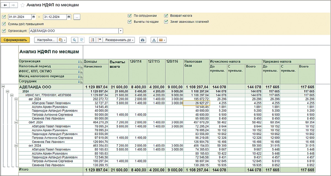Click the back navigation arrow

point(6,5)
